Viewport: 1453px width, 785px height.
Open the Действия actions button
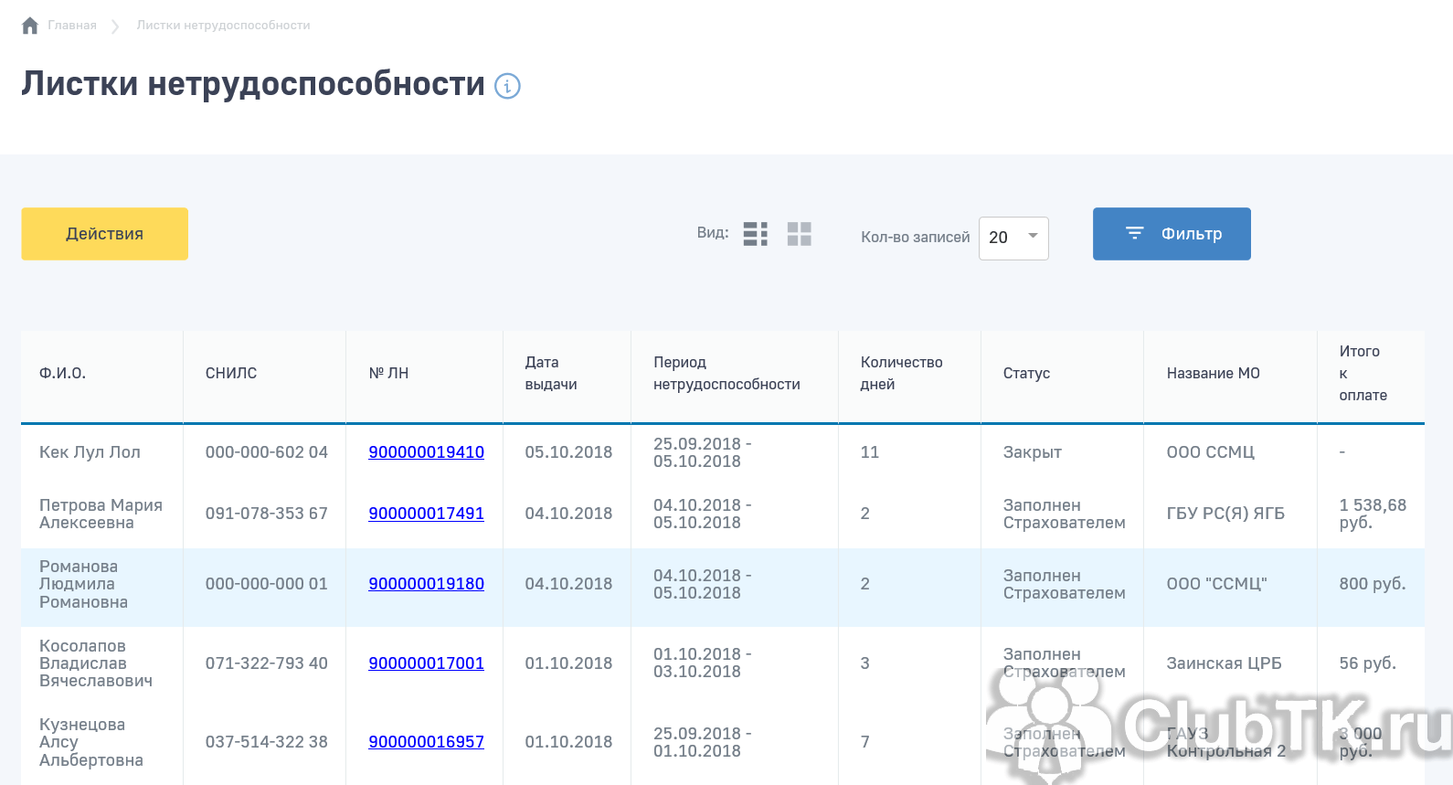[x=105, y=234]
